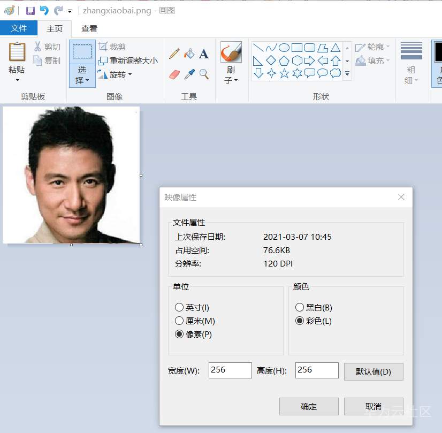Choose 黑白(B) color mode

300,307
